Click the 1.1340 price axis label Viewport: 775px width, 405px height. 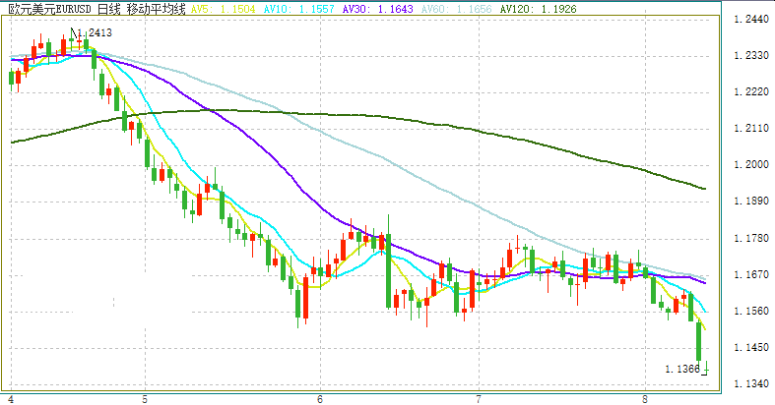tap(746, 383)
